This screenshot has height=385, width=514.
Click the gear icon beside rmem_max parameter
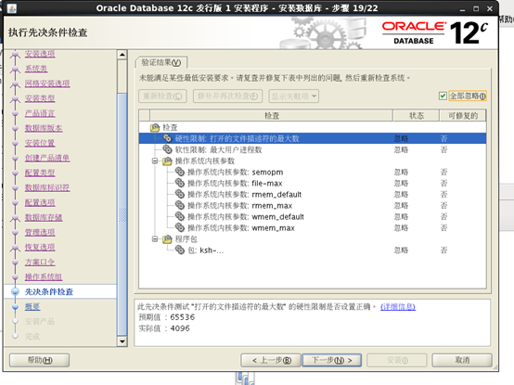180,205
